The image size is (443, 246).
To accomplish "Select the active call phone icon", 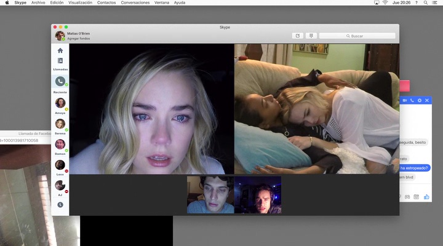I will [60, 81].
